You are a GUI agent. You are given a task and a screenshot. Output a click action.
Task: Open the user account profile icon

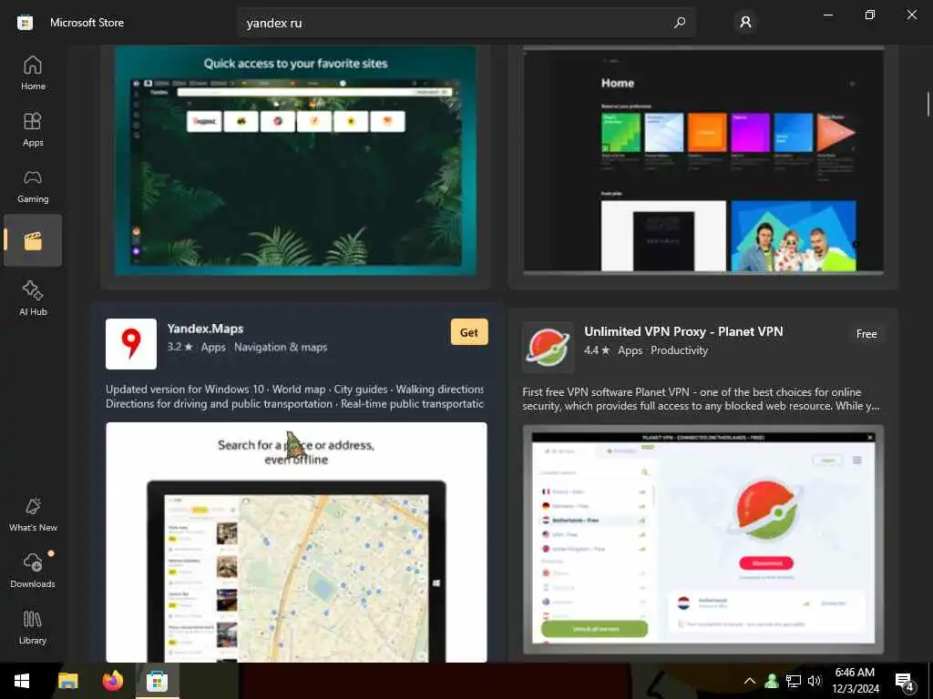click(745, 23)
